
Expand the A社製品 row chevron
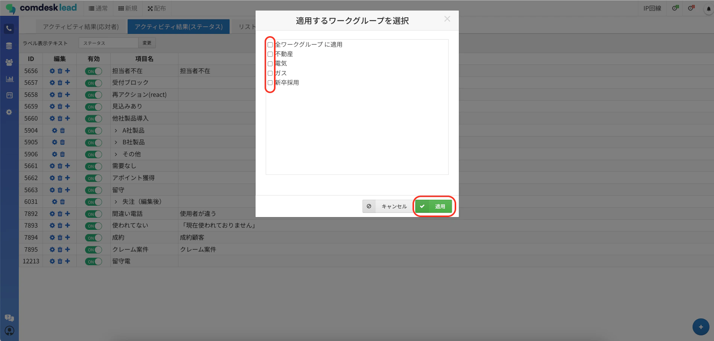[116, 130]
